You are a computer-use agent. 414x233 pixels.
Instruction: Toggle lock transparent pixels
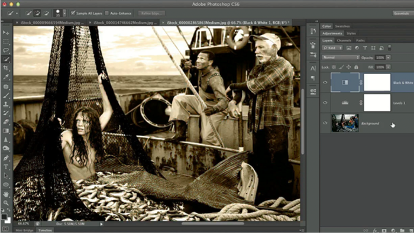pyautogui.click(x=334, y=67)
